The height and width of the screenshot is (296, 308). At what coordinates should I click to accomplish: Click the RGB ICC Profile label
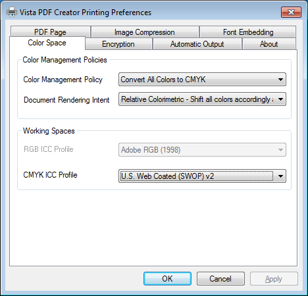click(49, 149)
